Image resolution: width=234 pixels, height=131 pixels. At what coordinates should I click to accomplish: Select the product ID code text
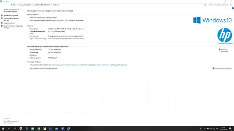click(48, 68)
